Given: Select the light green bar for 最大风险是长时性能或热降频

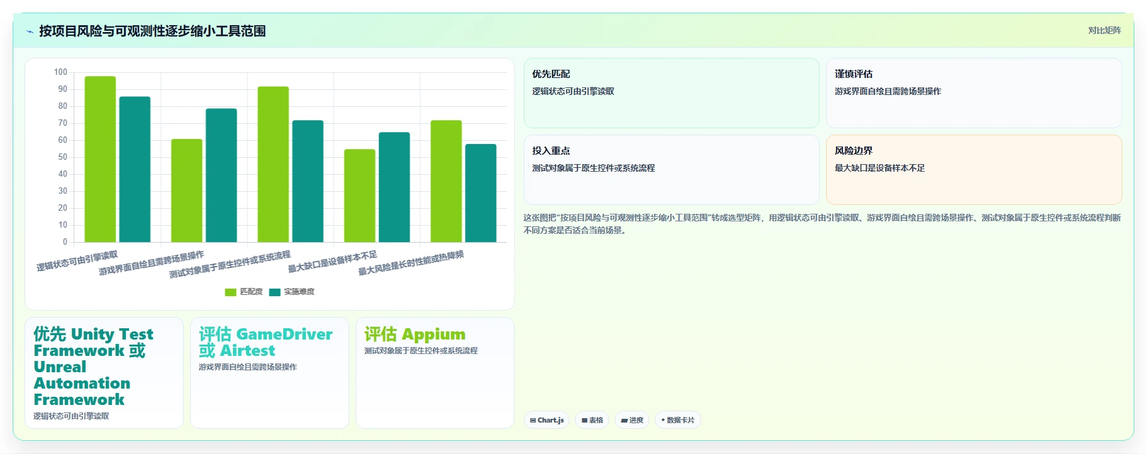Looking at the screenshot, I should click(x=446, y=181).
